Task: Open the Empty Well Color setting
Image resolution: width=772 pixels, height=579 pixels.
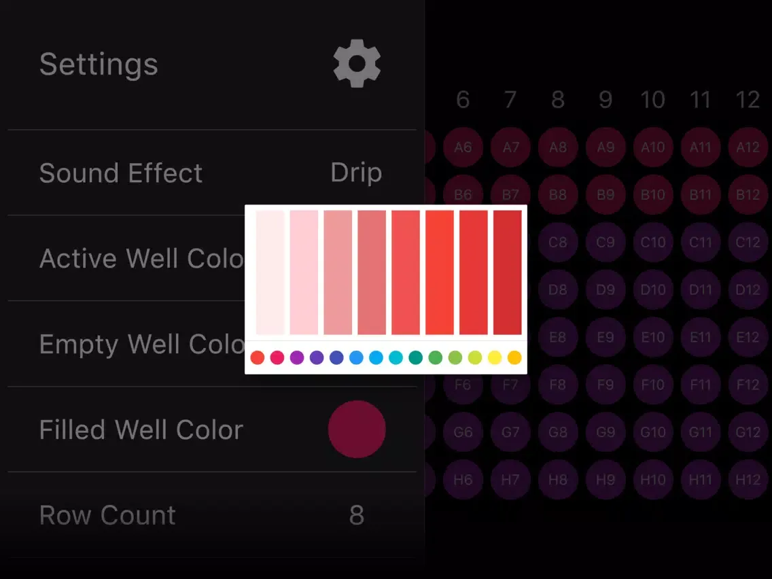Action: pos(141,344)
